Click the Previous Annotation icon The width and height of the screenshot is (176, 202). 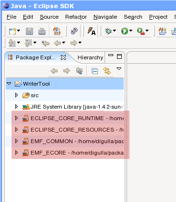pyautogui.click(x=28, y=43)
